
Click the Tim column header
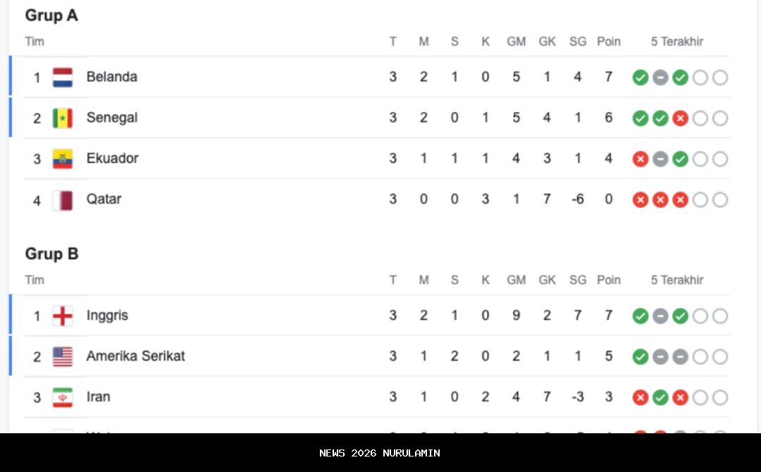pyautogui.click(x=34, y=42)
